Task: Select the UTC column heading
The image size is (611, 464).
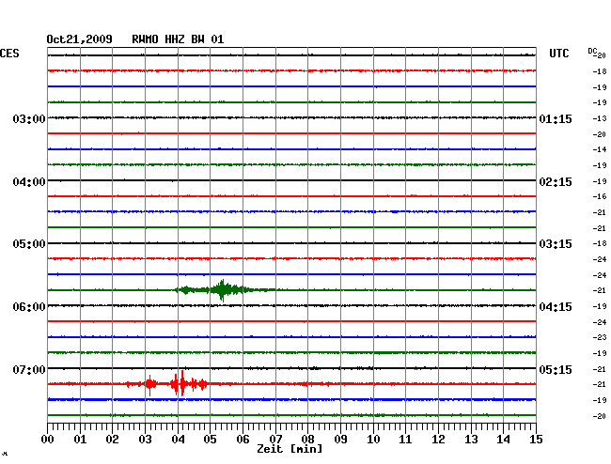Action: click(558, 54)
